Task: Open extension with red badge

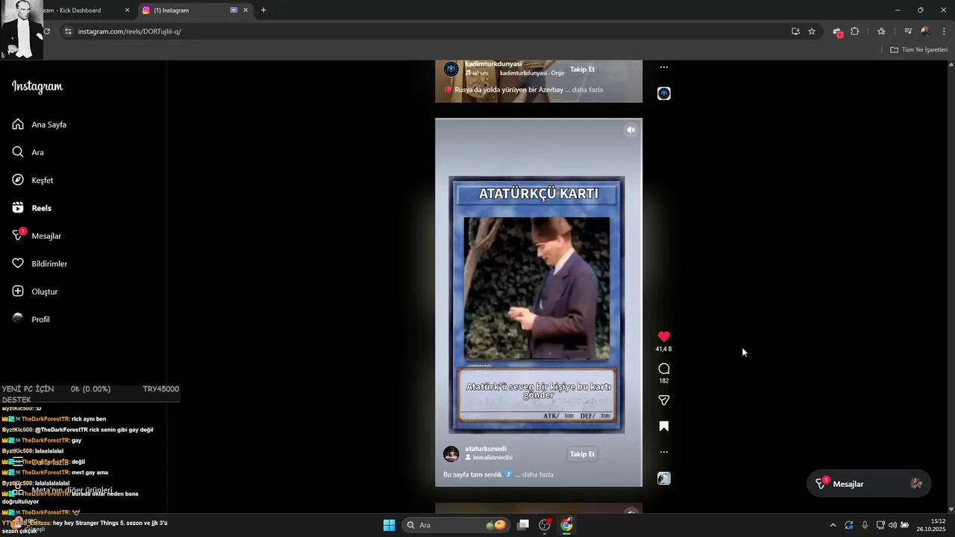Action: [837, 32]
